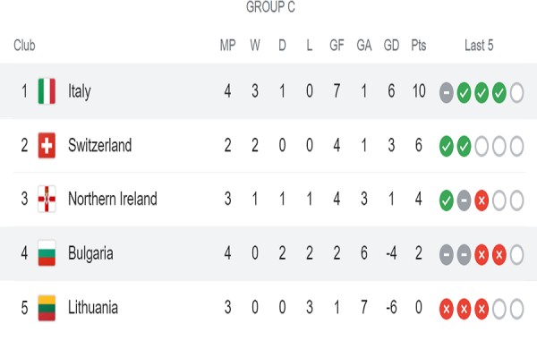Open the Lithuania team link
The image size is (537, 358).
(93, 308)
